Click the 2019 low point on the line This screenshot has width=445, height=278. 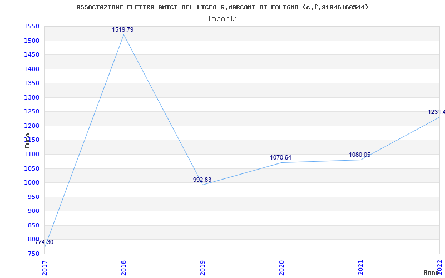tap(202, 185)
